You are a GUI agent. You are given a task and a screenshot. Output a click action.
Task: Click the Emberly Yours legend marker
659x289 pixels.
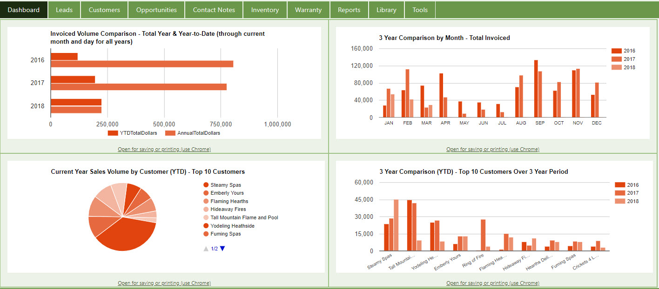206,193
